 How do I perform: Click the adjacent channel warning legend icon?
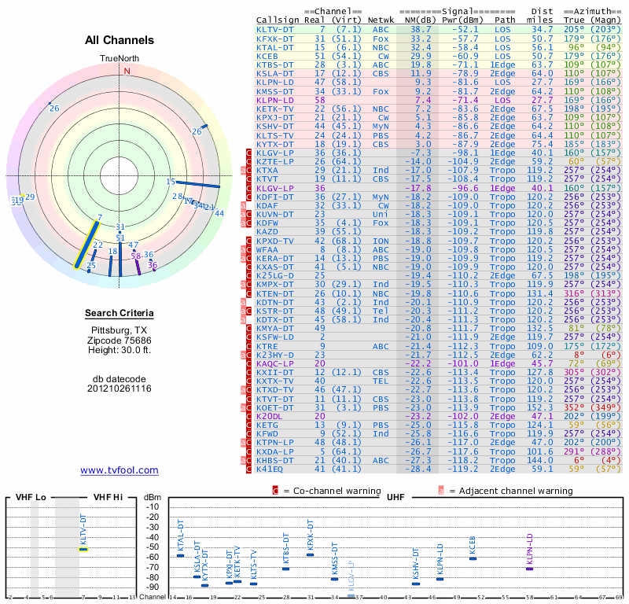441,491
